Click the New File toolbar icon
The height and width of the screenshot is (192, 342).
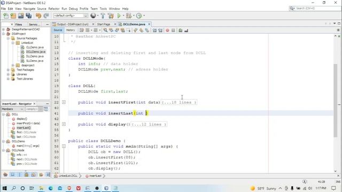point(6,15)
